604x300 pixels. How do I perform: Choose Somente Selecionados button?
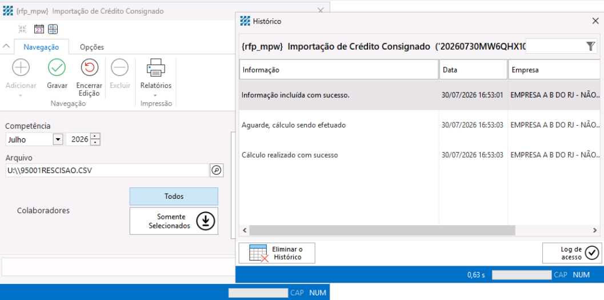(x=174, y=221)
